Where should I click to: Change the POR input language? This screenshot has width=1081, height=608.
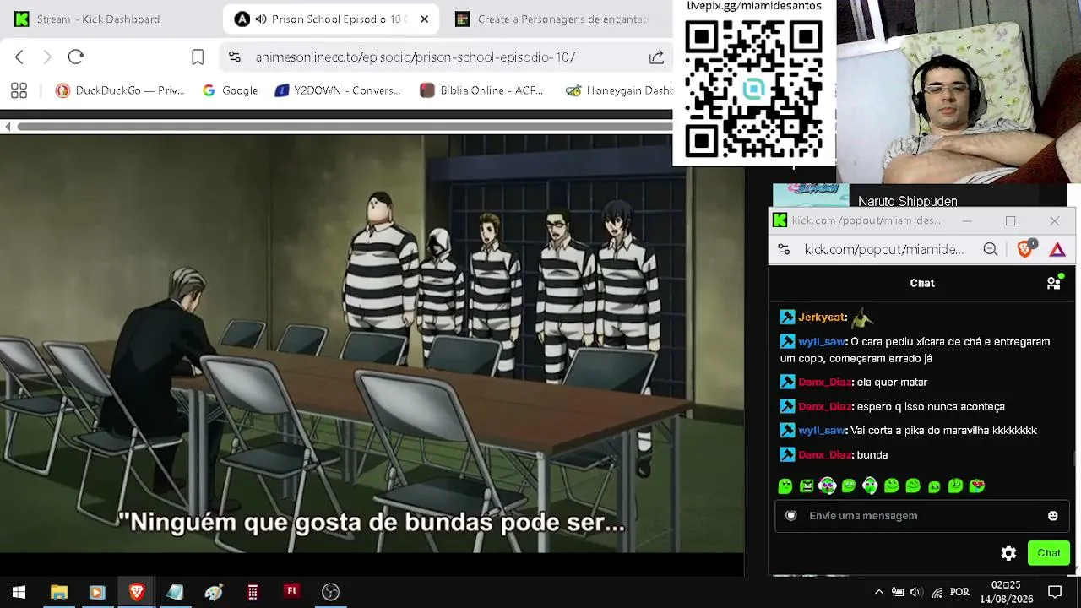point(959,592)
